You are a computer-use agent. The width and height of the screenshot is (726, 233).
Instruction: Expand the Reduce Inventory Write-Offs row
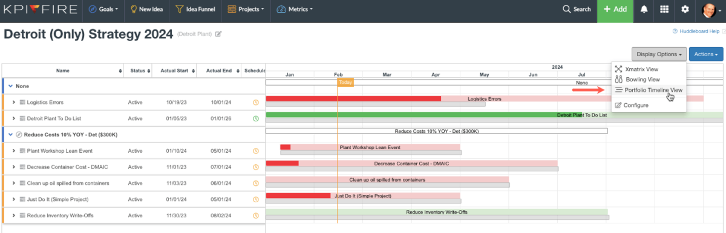coord(13,215)
